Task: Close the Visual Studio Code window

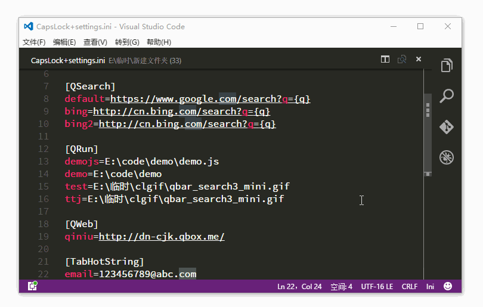Action: (x=448, y=26)
